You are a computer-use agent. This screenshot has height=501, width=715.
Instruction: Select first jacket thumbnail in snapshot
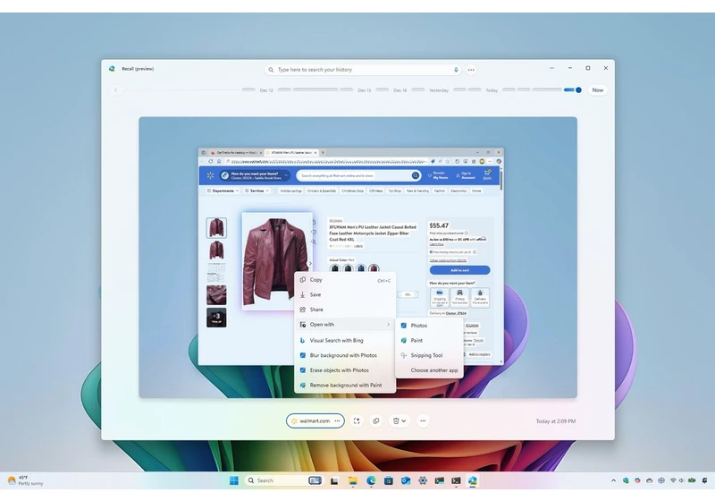pos(216,227)
